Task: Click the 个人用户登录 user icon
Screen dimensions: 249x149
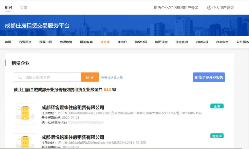Action: tap(209, 8)
